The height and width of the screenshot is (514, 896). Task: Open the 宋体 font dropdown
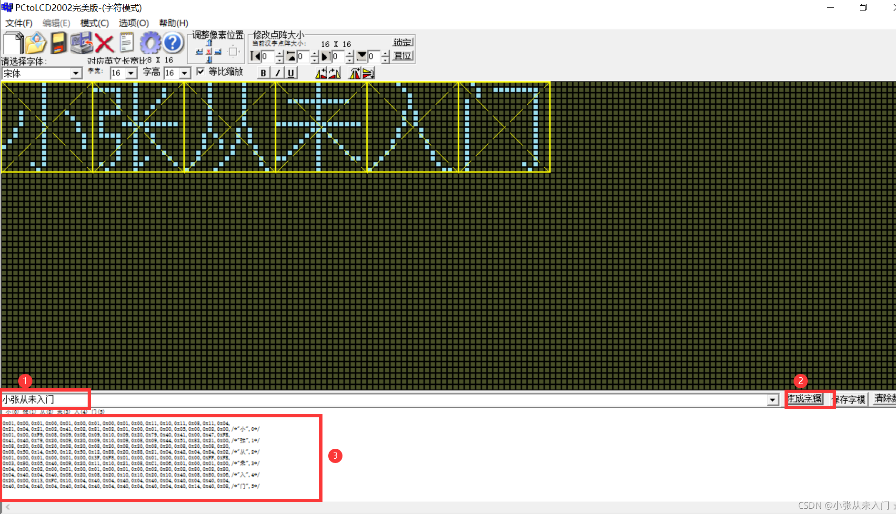tap(76, 73)
